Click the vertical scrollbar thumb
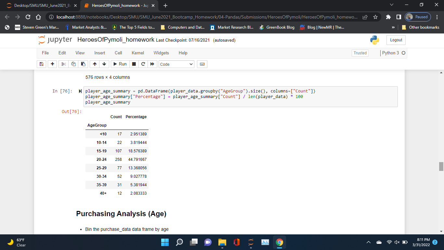Screen dimensions: 444x250 point(441,166)
